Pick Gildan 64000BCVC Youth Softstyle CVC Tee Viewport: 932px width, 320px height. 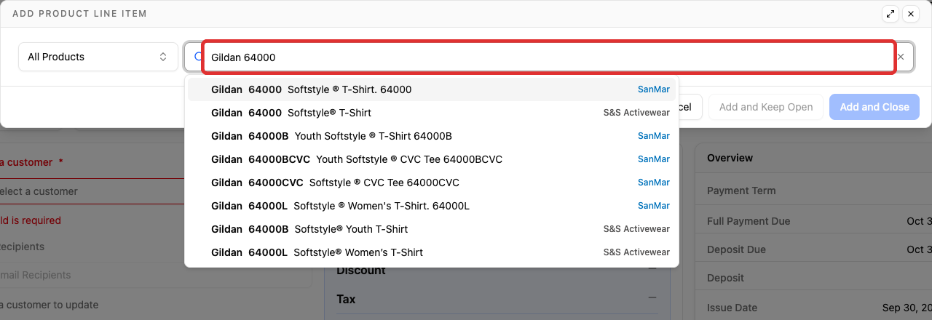pos(432,159)
